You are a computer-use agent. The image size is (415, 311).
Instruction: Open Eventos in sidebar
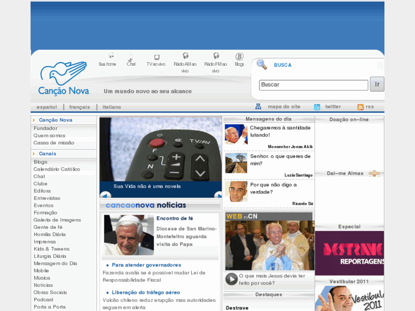click(x=43, y=205)
